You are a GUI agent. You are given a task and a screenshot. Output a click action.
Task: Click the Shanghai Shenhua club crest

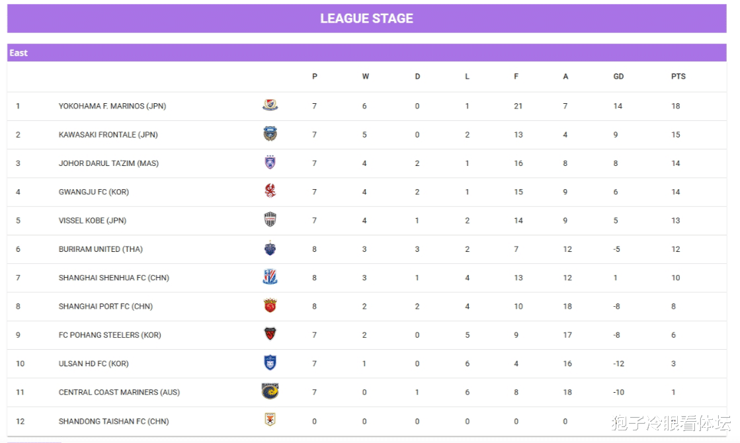click(x=270, y=277)
